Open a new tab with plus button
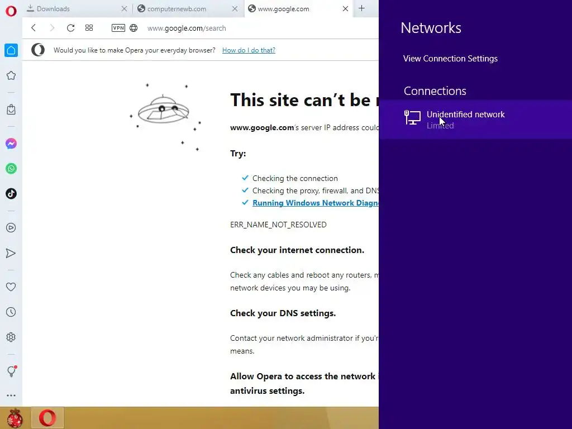 (x=361, y=8)
